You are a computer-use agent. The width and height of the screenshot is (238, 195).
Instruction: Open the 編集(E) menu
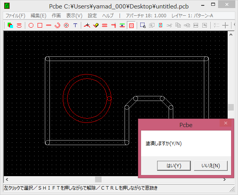tap(38, 16)
